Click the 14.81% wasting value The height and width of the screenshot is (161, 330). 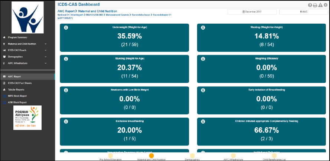(267, 36)
